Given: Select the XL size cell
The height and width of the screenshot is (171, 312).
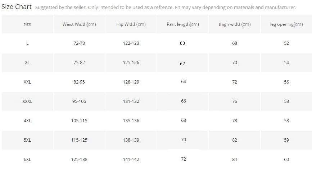Looking at the screenshot, I should point(27,62).
